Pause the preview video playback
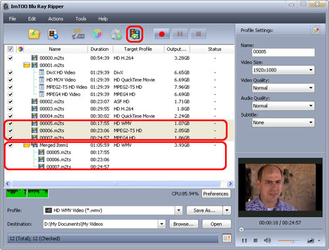 244,241
